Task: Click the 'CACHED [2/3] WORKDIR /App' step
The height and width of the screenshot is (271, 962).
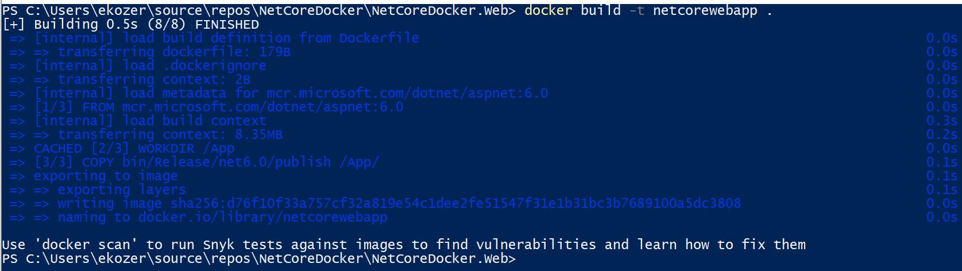Action: point(134,148)
